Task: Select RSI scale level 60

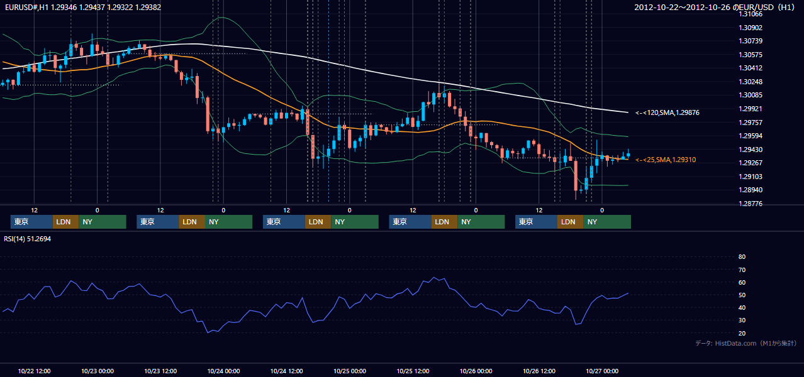Action: pyautogui.click(x=742, y=282)
